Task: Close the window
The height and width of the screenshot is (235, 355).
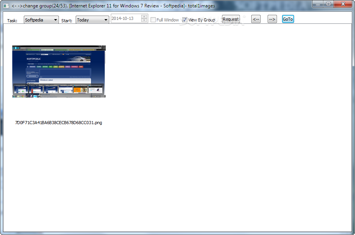Action: point(343,4)
